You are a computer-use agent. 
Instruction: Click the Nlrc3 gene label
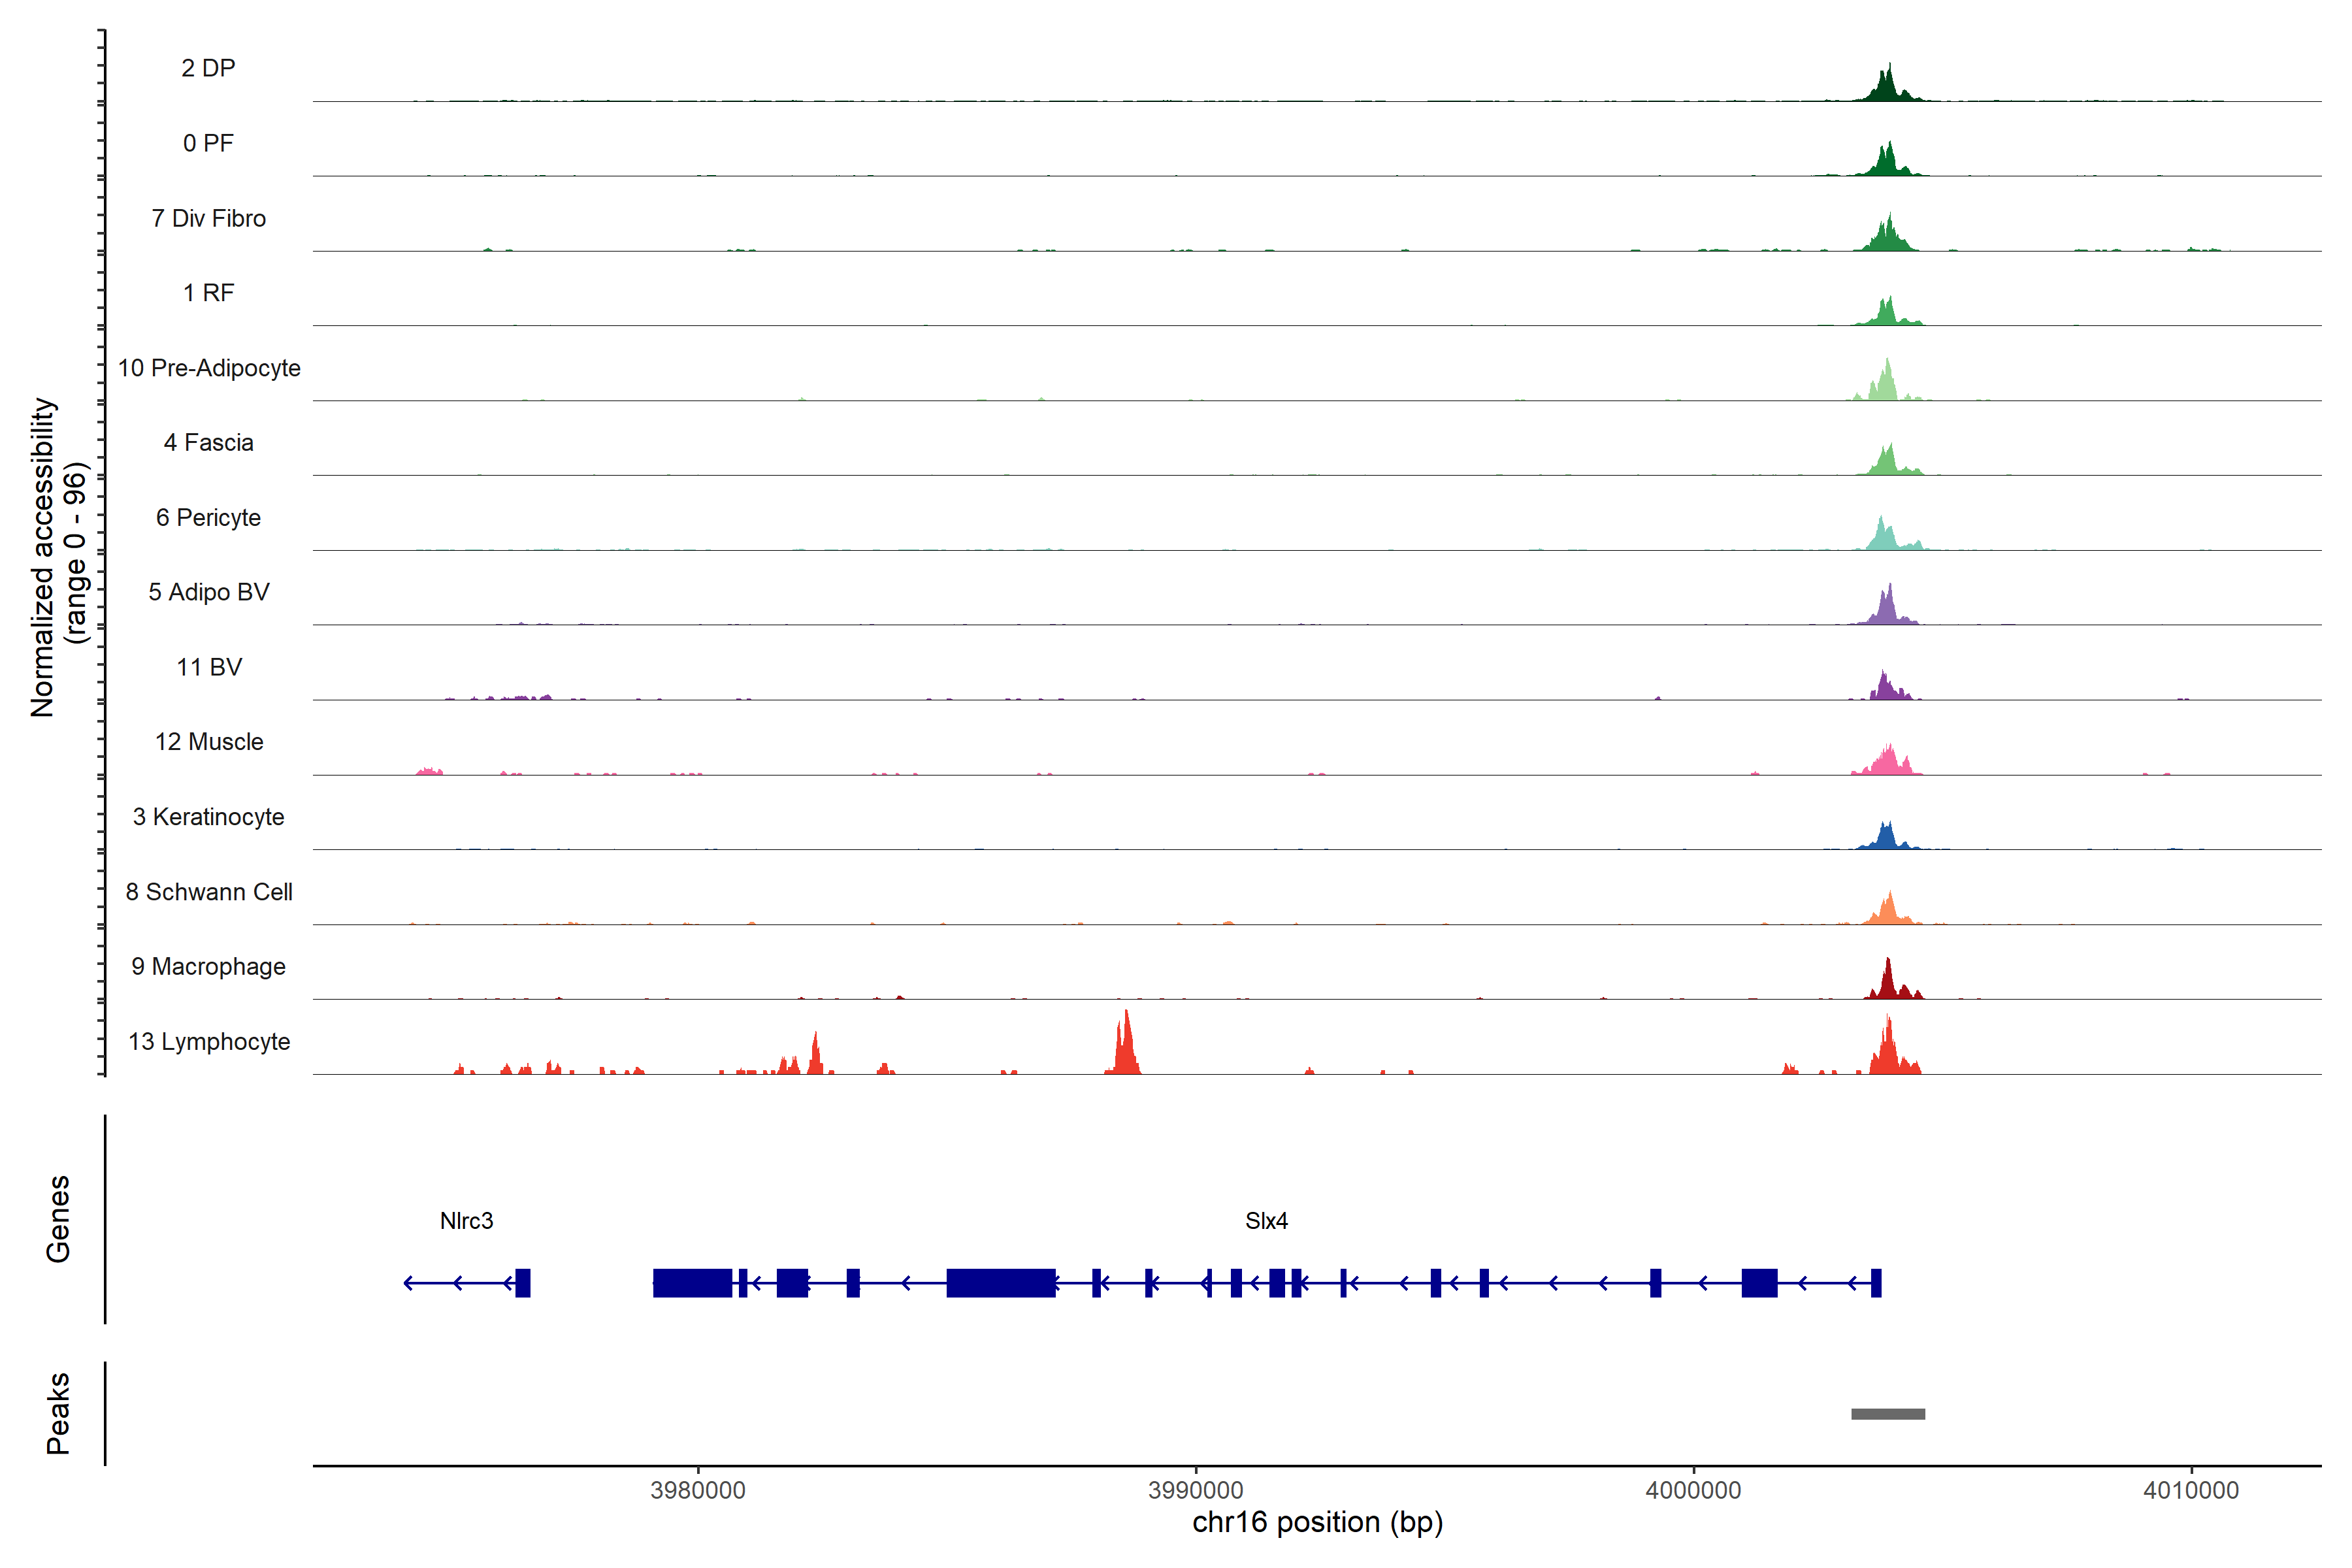(x=466, y=1221)
